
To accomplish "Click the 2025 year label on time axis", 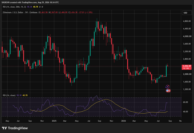I will click(x=54, y=121).
